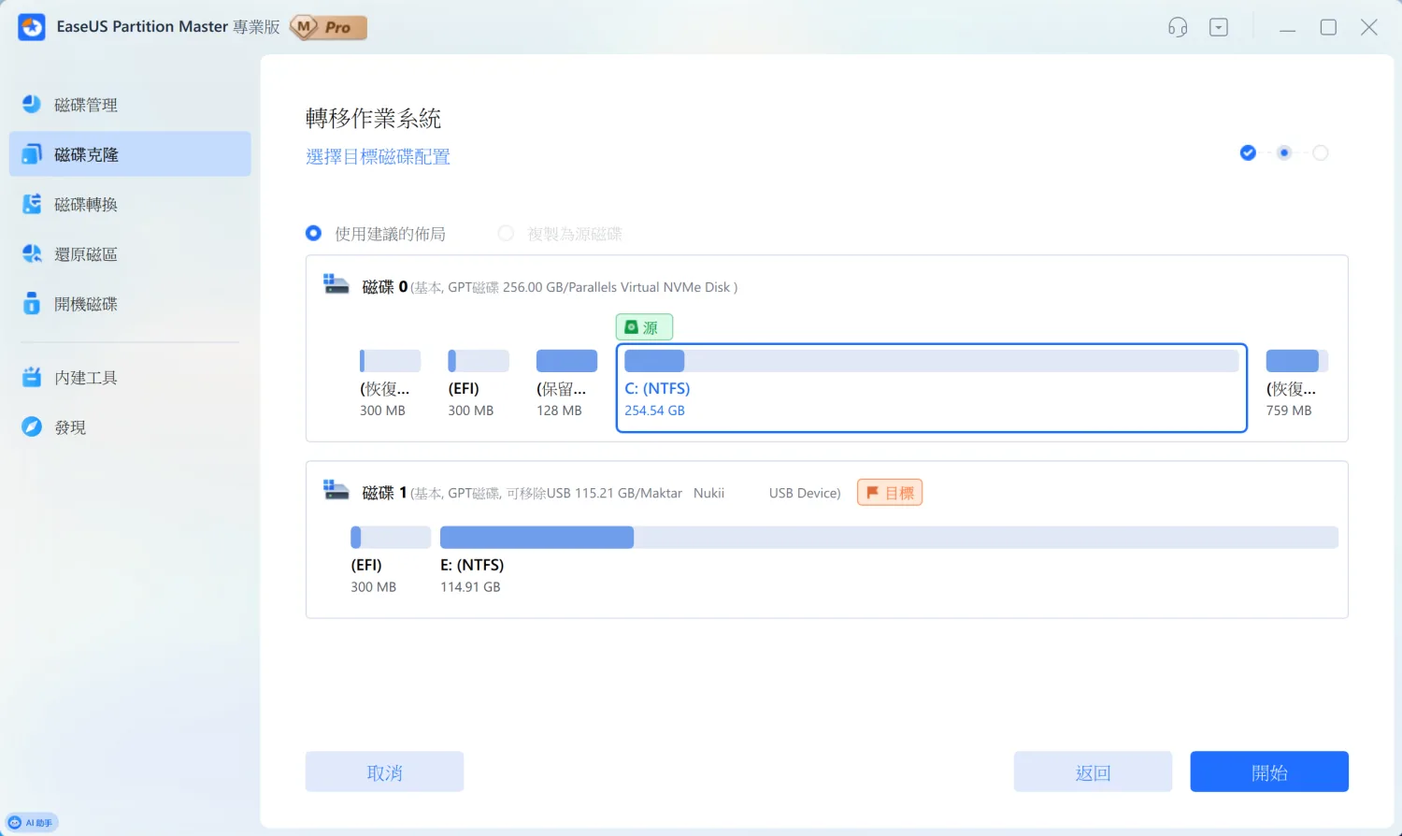Click the 114.91 GB size label
1402x836 pixels.
tap(470, 587)
